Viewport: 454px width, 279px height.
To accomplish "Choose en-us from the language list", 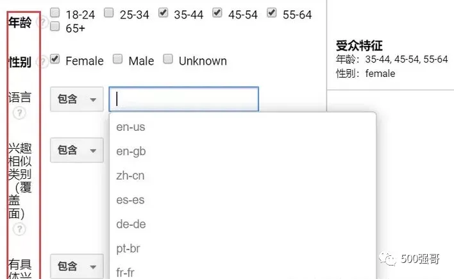I will 131,127.
